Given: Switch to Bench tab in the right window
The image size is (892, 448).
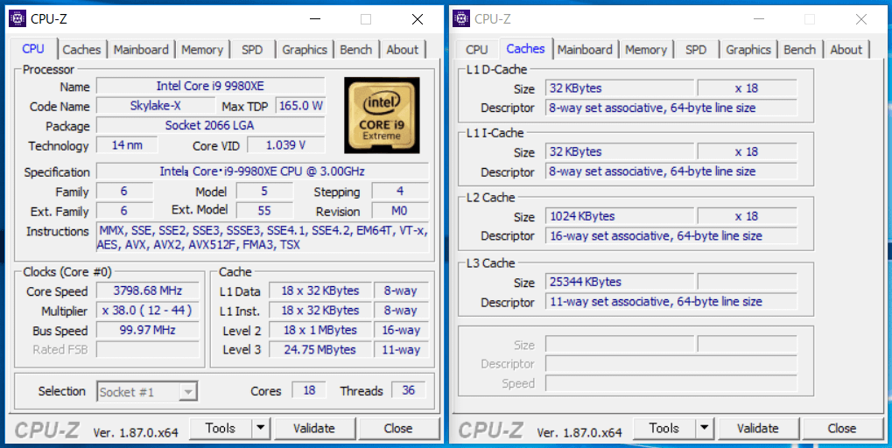Looking at the screenshot, I should pyautogui.click(x=800, y=50).
